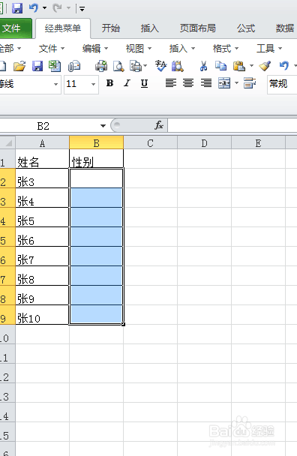This screenshot has height=456, width=297.
Task: Open the 工具 classic menu
Action: click(x=269, y=48)
